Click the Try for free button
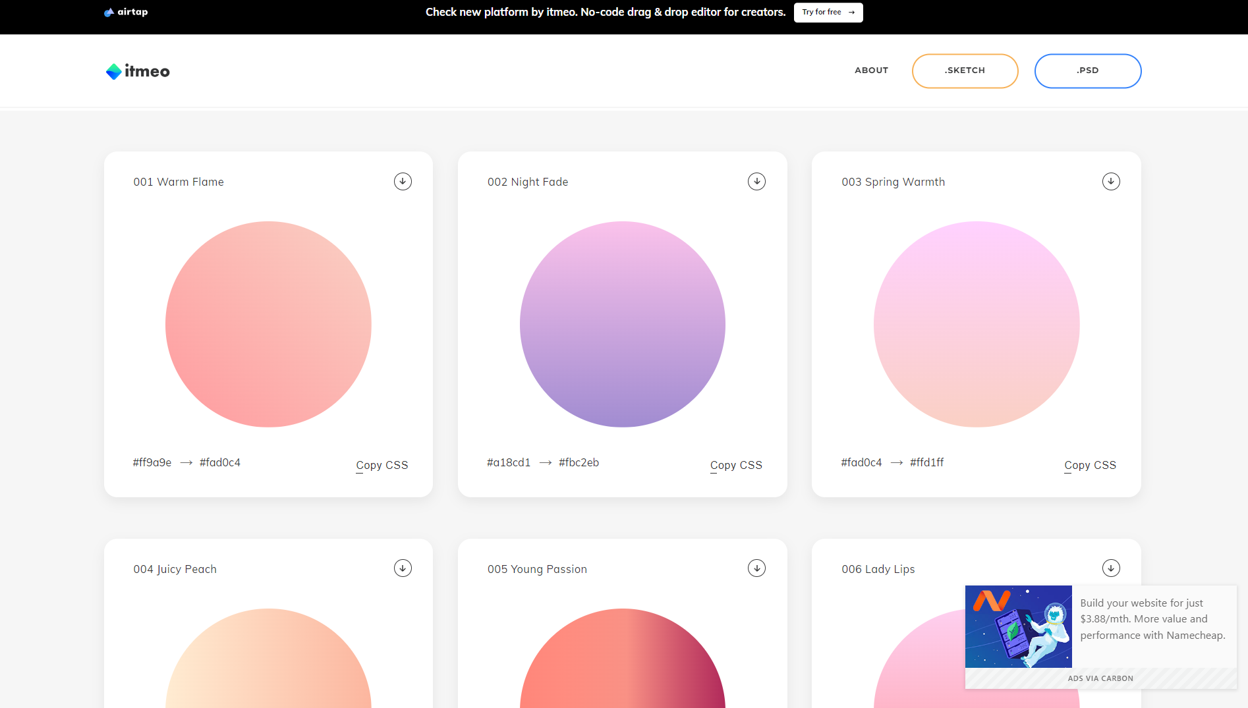This screenshot has width=1248, height=708. tap(828, 13)
